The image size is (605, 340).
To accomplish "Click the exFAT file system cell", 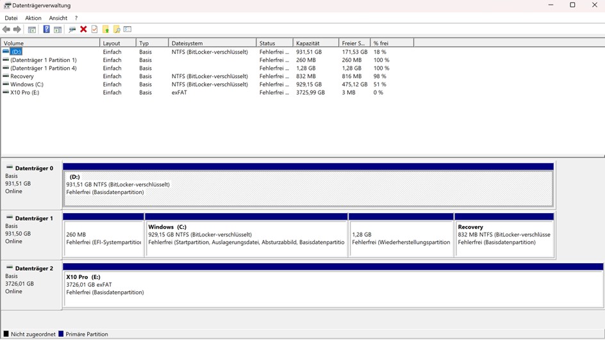I will pyautogui.click(x=179, y=92).
